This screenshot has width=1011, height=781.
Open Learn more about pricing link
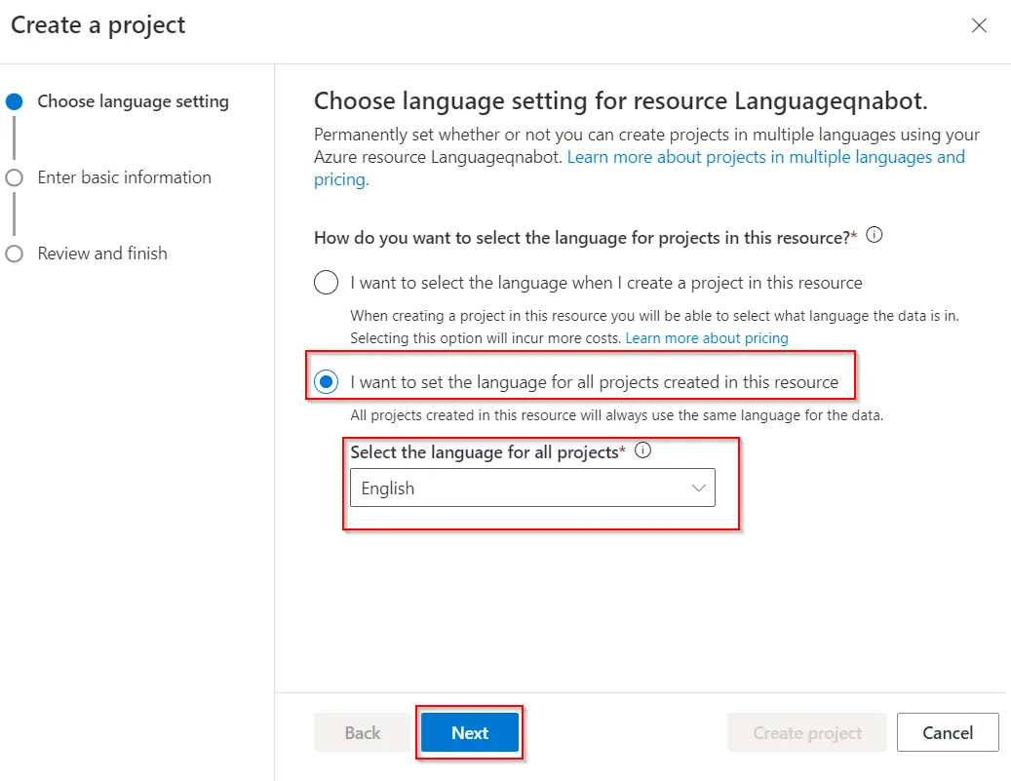707,337
